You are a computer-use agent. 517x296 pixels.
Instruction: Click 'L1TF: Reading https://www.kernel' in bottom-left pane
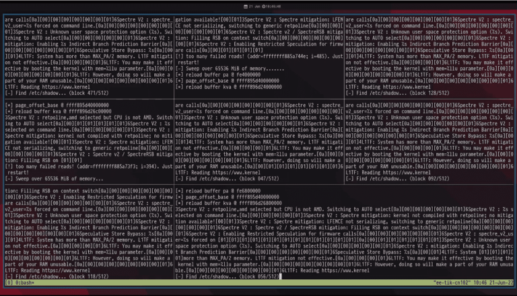coord(47,270)
